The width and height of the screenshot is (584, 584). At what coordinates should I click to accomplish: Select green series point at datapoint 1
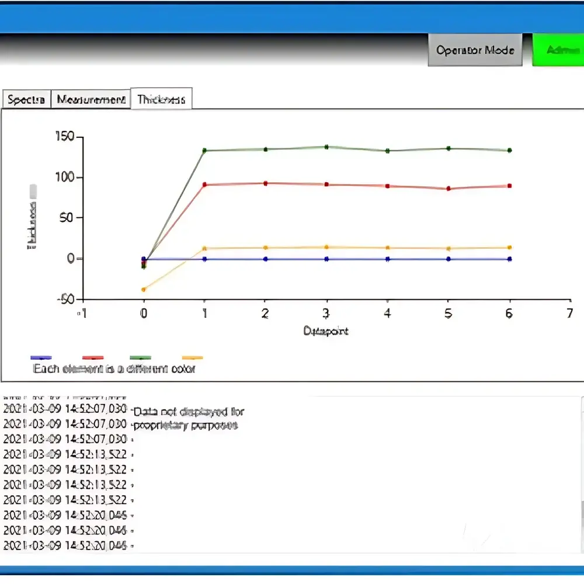coord(204,151)
